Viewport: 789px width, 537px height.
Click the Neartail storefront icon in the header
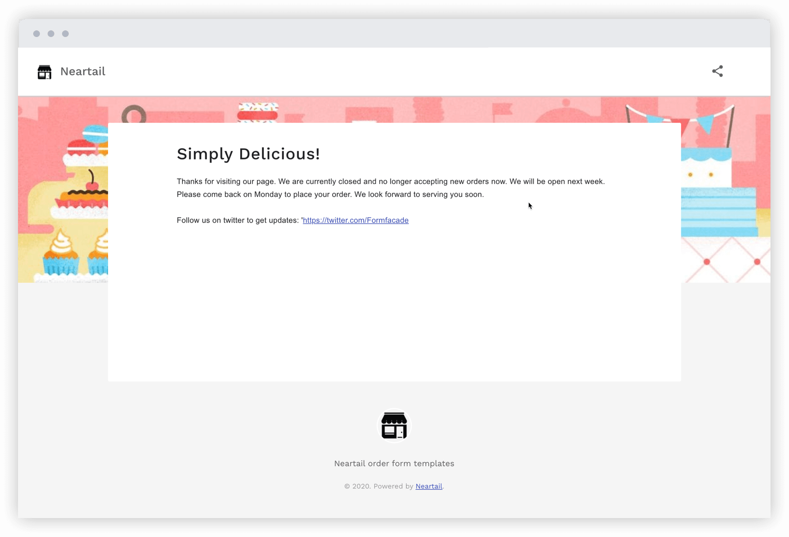(44, 72)
